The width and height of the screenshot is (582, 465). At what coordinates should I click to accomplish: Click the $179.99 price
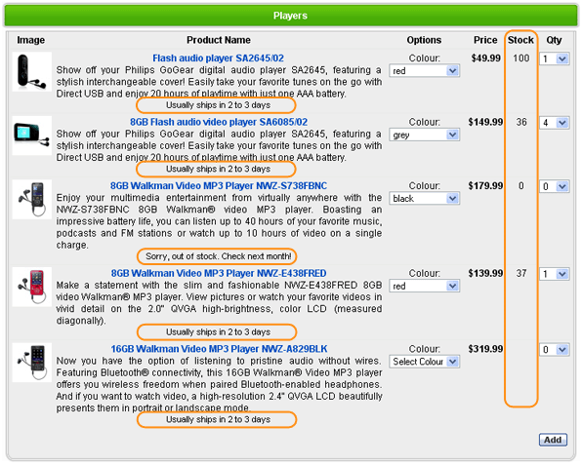click(x=485, y=185)
